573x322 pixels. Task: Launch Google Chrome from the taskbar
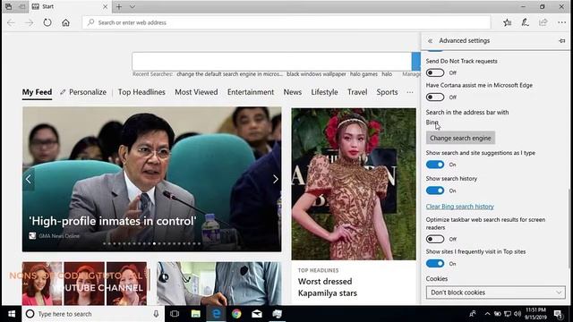(x=236, y=314)
